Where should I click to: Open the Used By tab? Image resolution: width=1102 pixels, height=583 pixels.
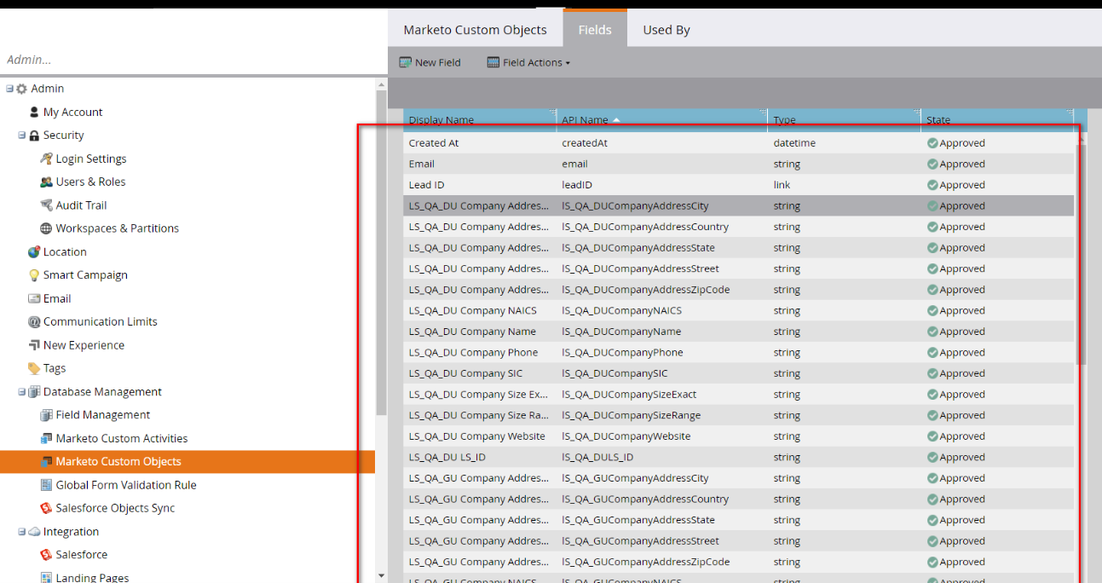[666, 30]
